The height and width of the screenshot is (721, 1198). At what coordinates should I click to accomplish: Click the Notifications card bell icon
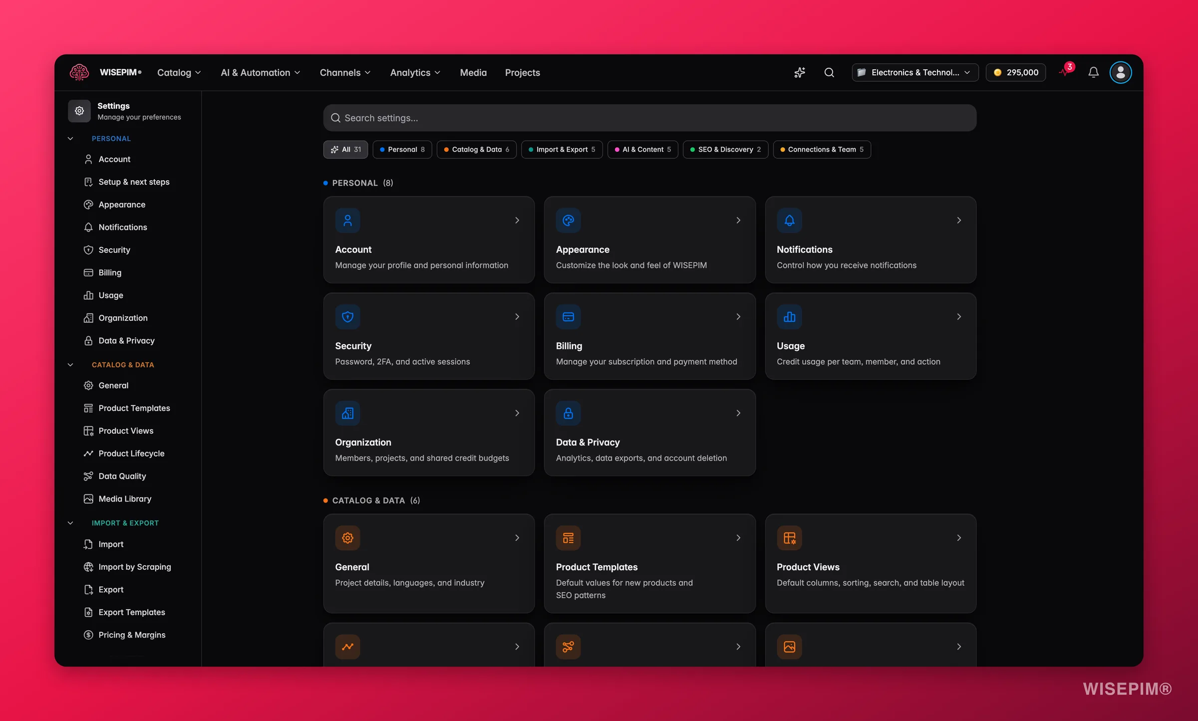789,220
